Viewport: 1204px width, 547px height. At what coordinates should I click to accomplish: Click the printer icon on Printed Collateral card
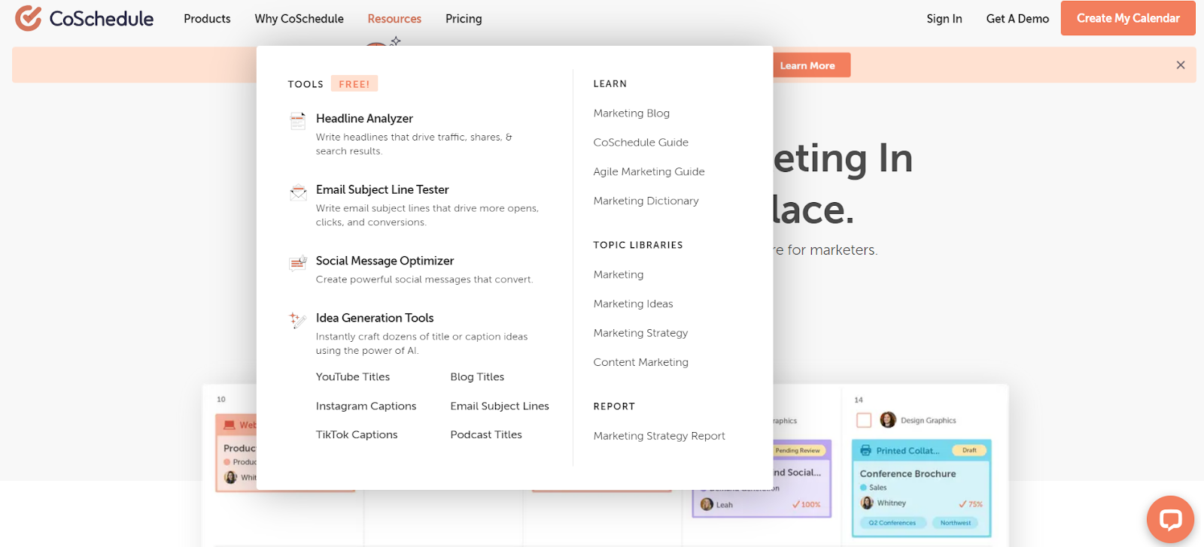pos(865,450)
